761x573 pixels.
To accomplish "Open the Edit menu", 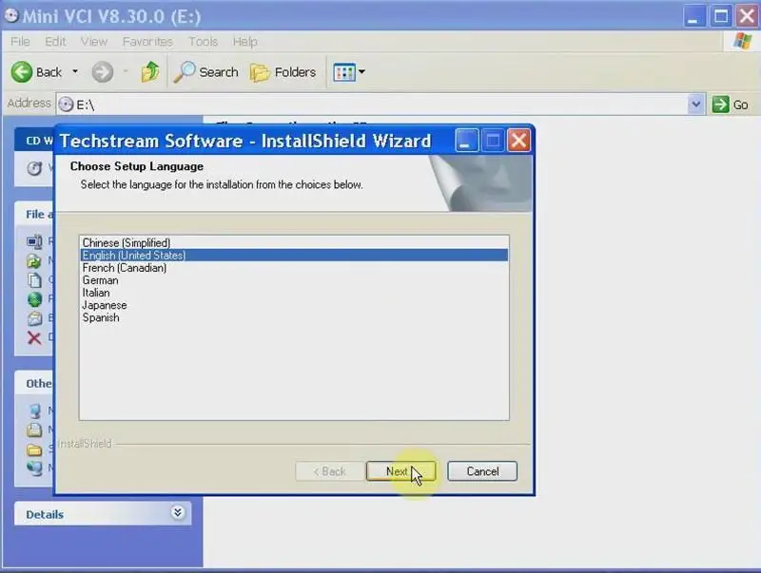I will coord(55,42).
